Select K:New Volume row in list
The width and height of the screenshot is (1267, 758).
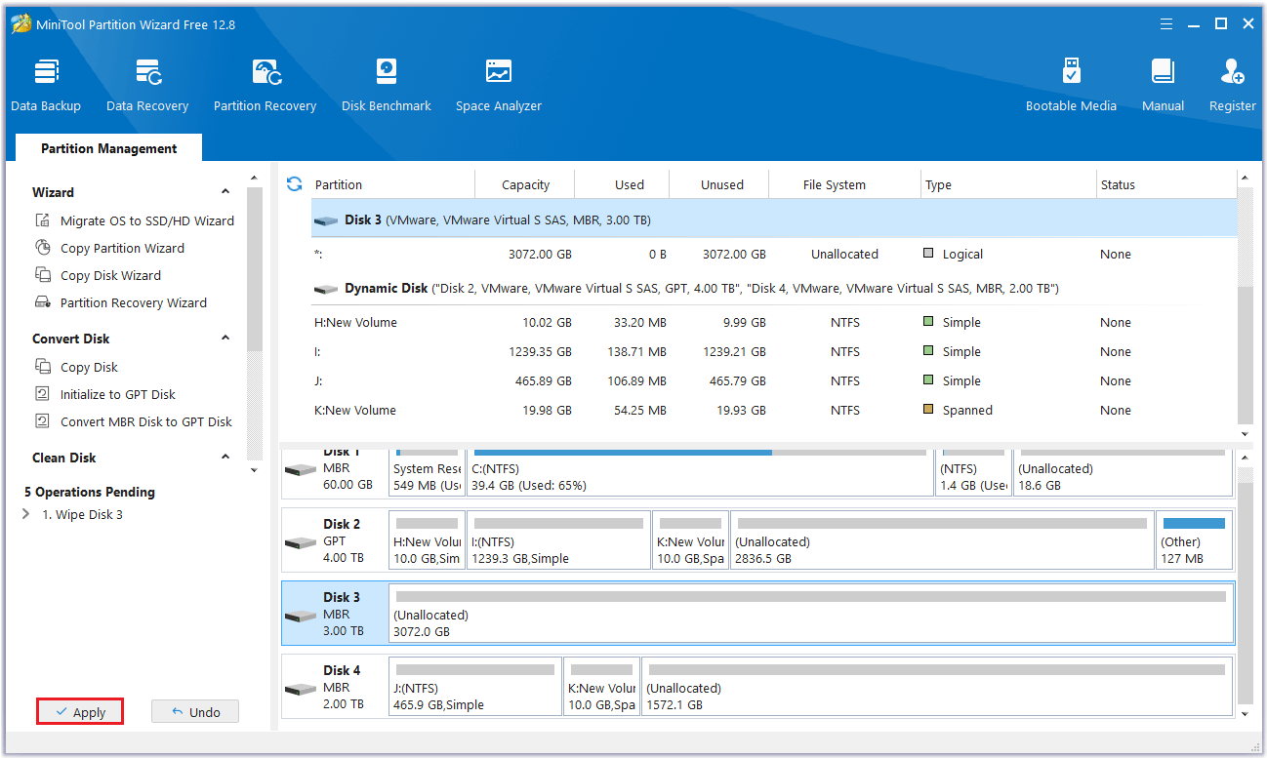pos(773,410)
